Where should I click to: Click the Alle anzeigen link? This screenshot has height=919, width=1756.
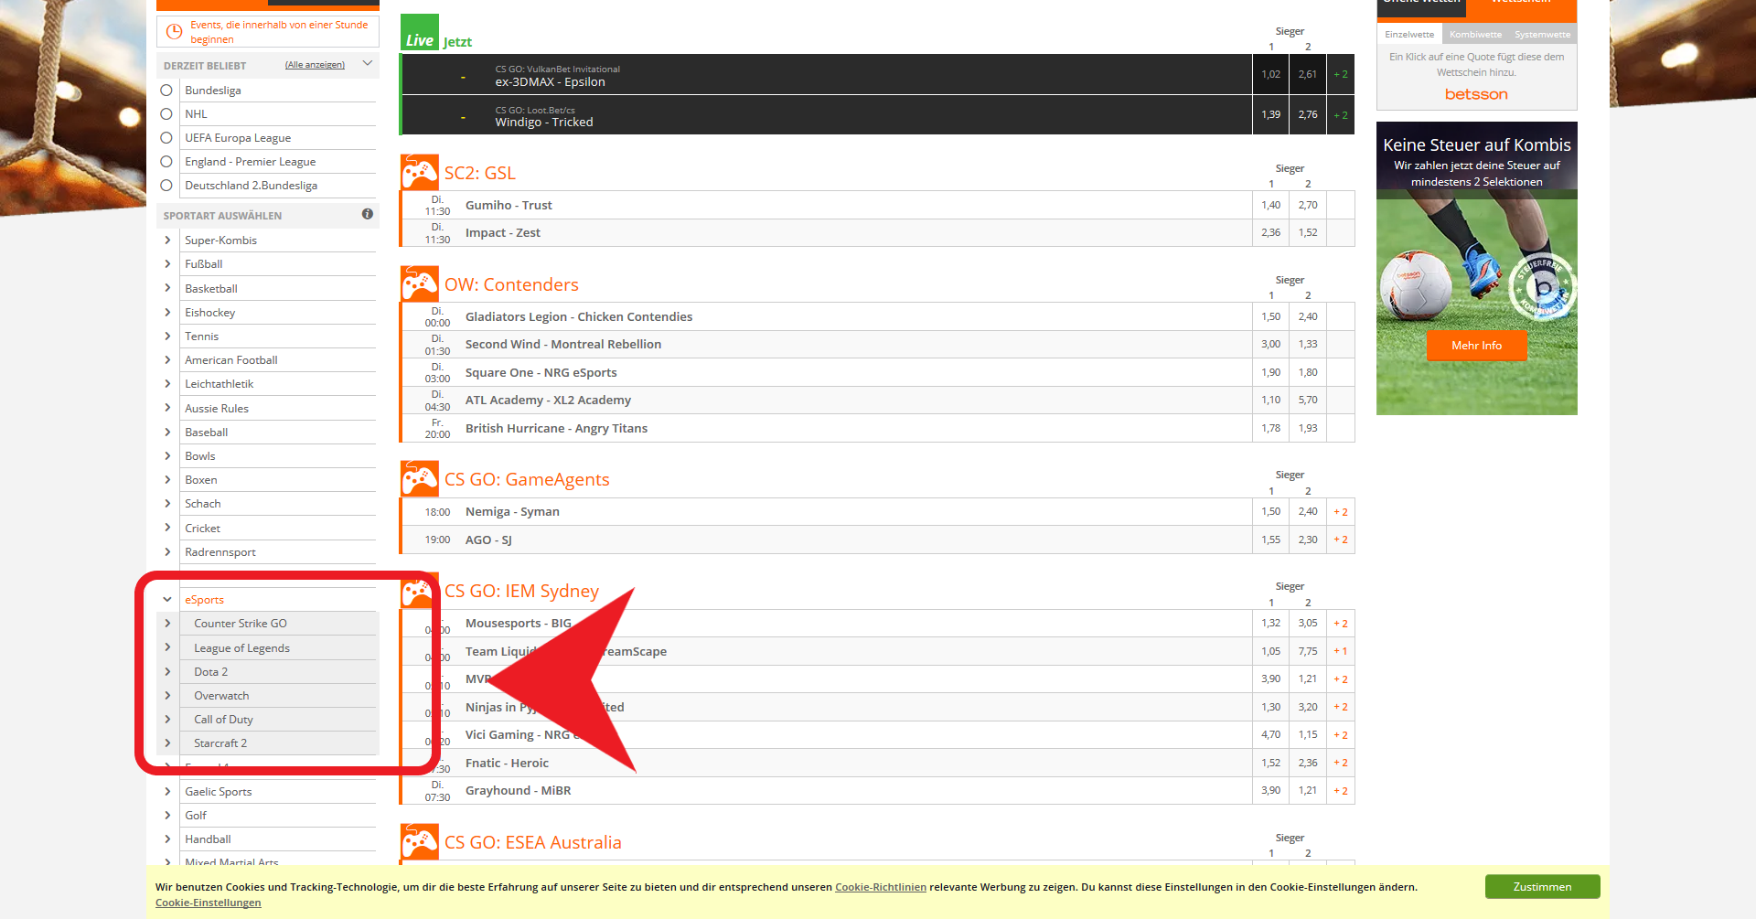[x=315, y=65]
